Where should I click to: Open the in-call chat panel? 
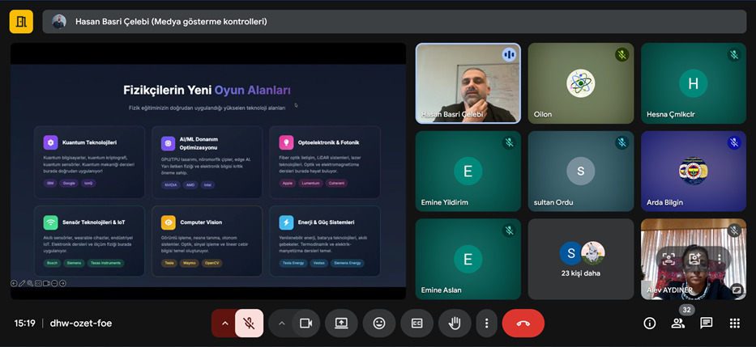706,323
